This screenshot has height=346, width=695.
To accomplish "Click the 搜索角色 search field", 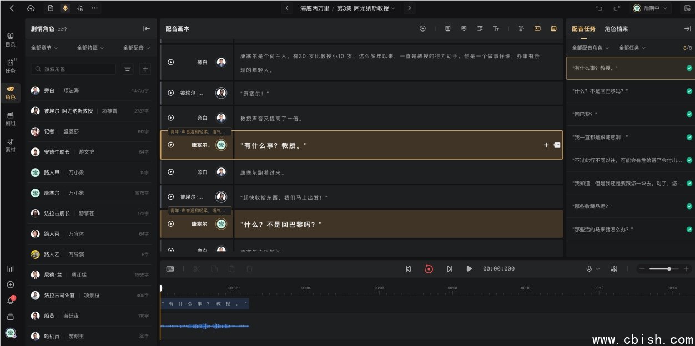I will 74,69.
